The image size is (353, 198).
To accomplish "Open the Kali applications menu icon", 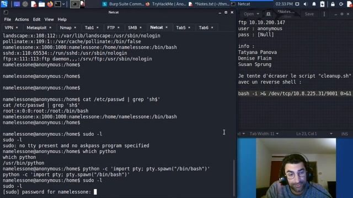I will (4, 4).
